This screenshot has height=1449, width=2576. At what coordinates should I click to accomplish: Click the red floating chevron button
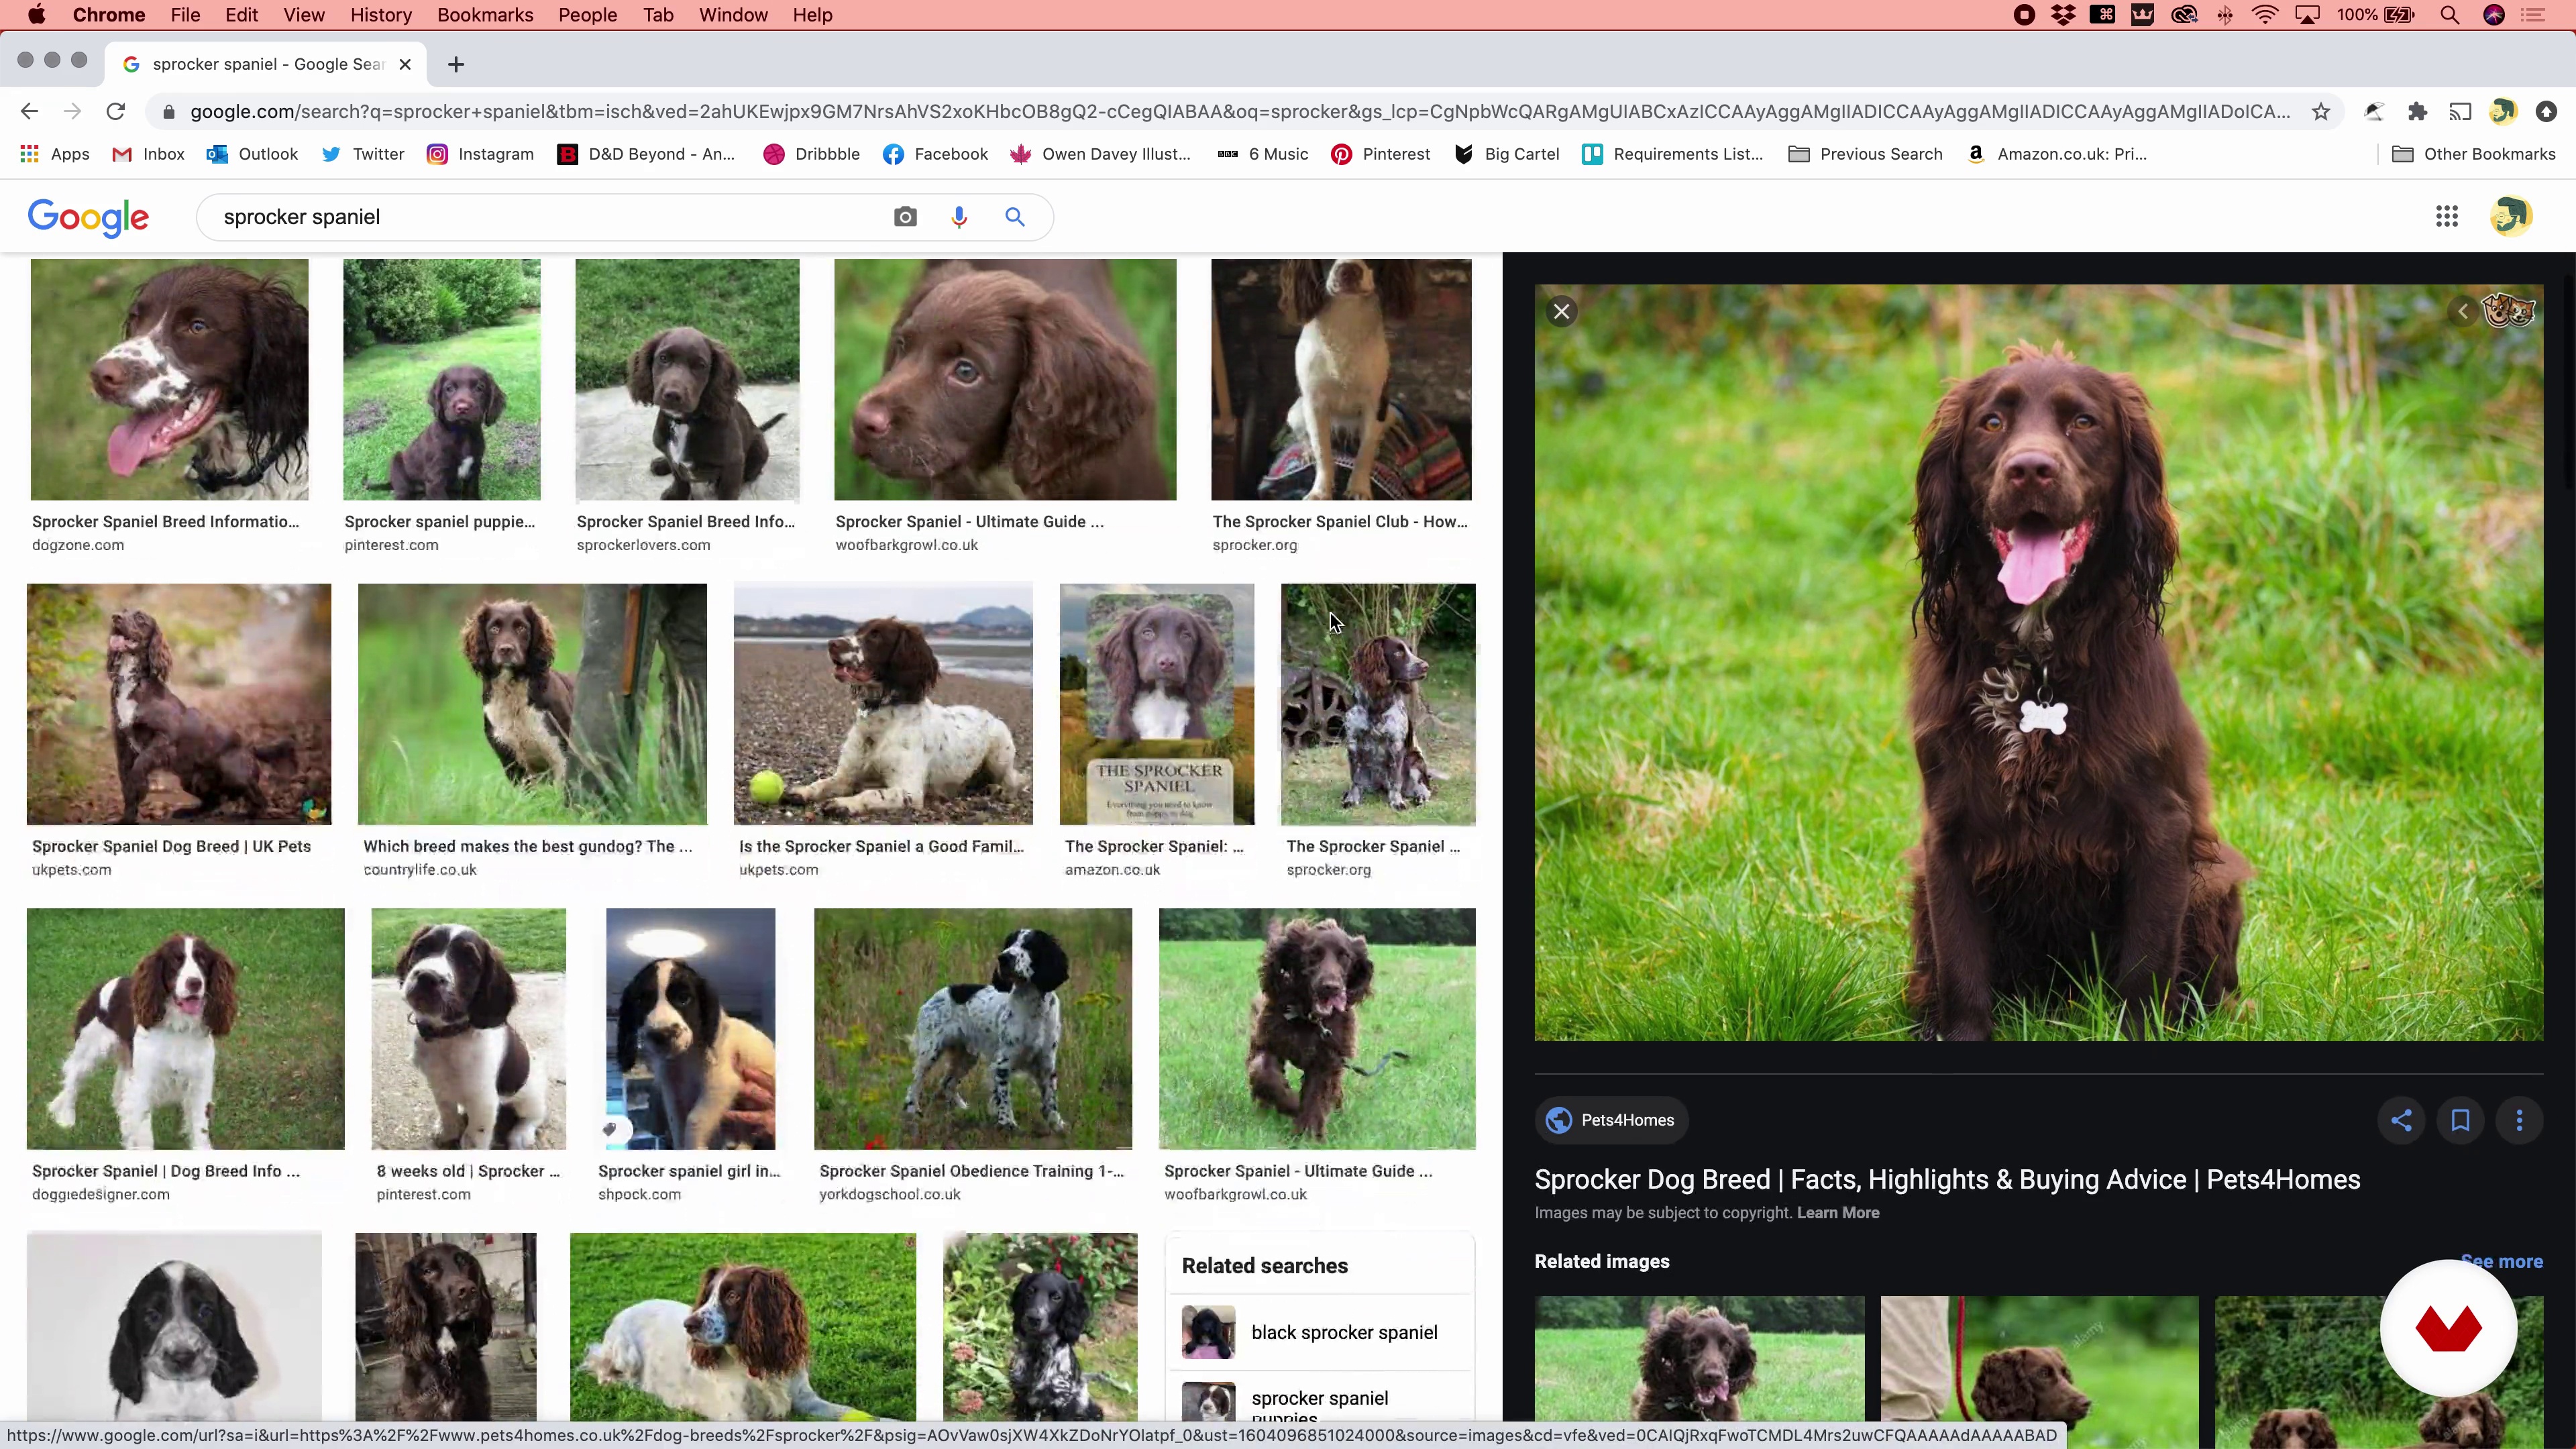2448,1328
